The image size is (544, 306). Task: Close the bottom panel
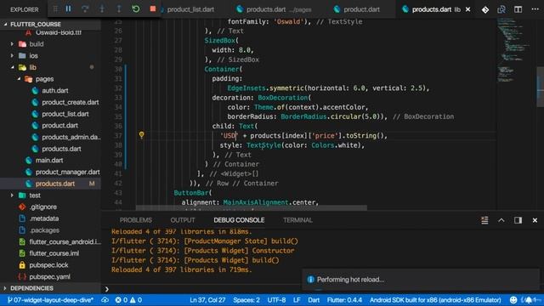click(535, 220)
